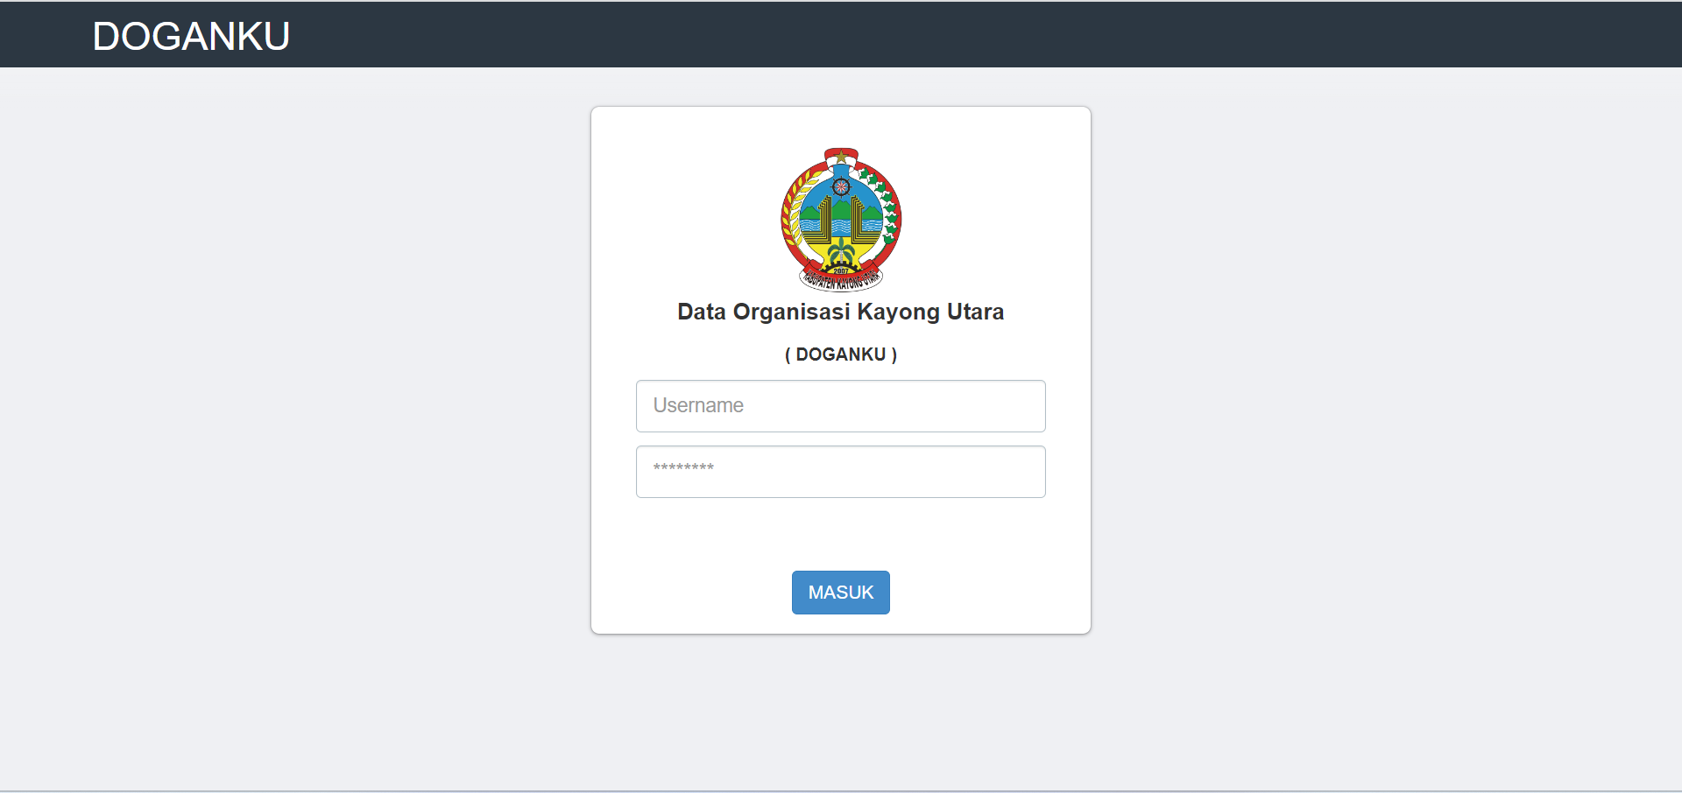Click the yellow paddy stalk in the emblem
The width and height of the screenshot is (1682, 793).
[x=795, y=210]
